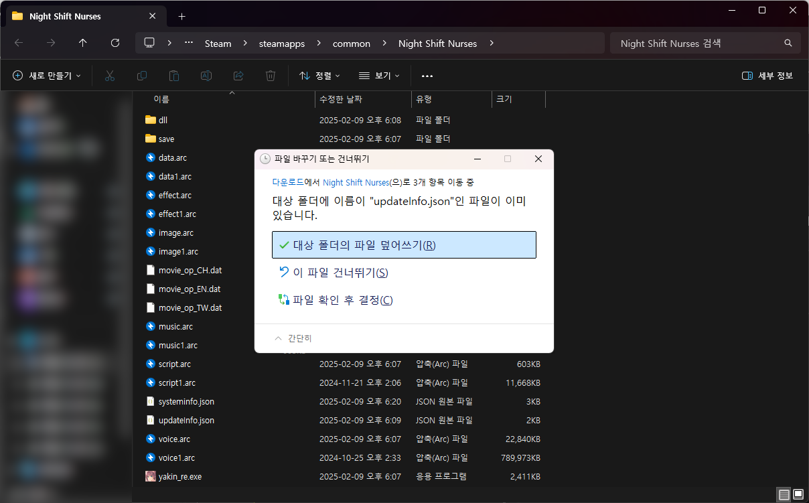Click the Cut scissors icon in toolbar
This screenshot has height=503, width=809.
click(x=110, y=76)
